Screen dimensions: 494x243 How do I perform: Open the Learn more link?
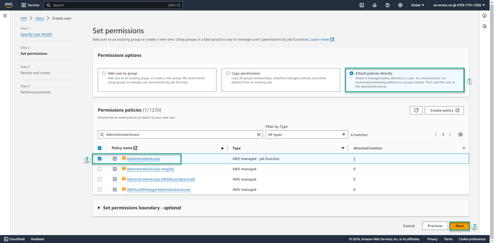click(320, 39)
